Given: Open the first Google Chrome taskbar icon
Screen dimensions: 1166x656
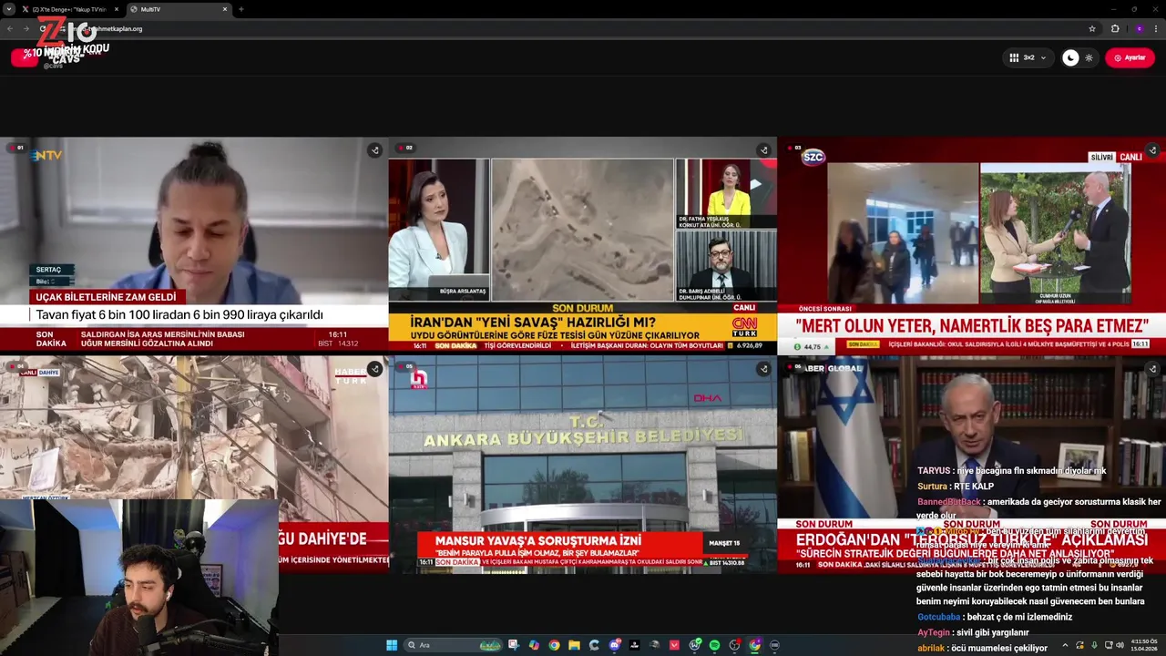Looking at the screenshot, I should pyautogui.click(x=554, y=645).
